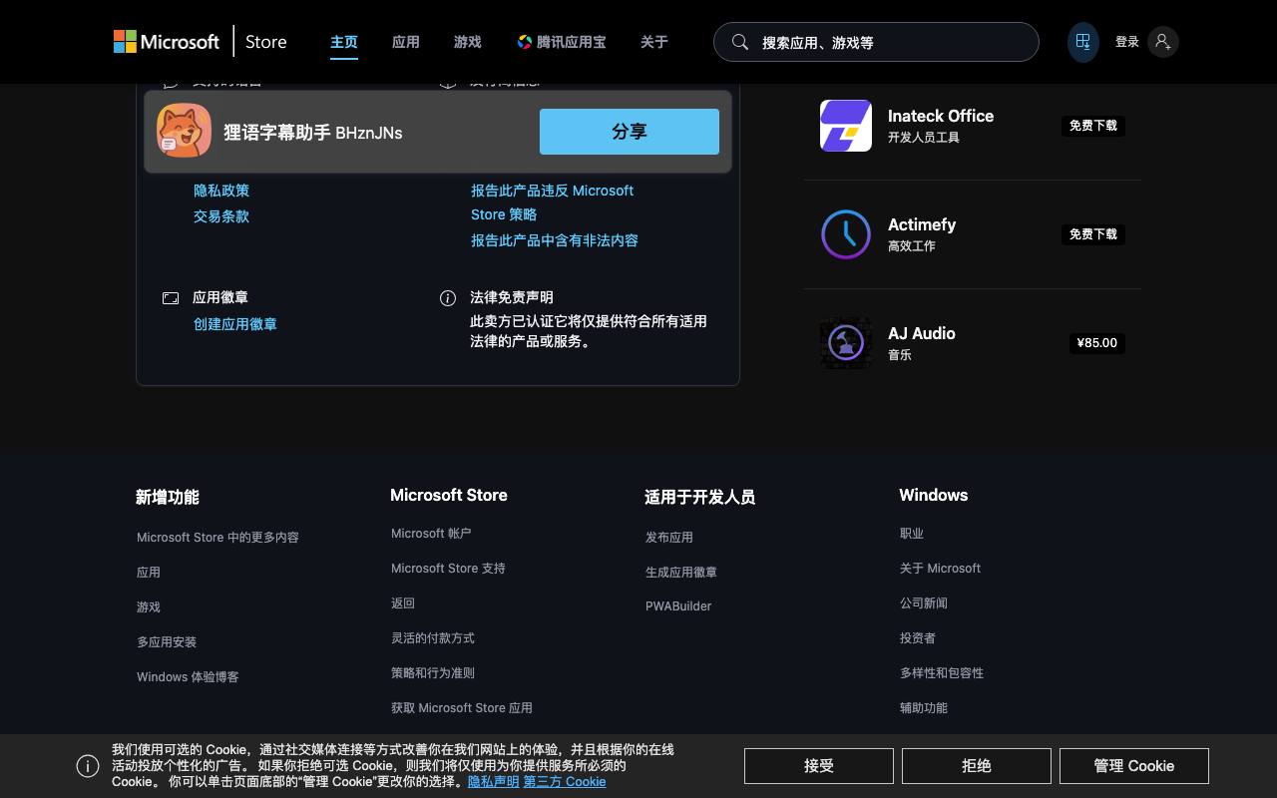Image resolution: width=1277 pixels, height=798 pixels.
Task: Go to the 主页 tab
Action: coord(344,42)
